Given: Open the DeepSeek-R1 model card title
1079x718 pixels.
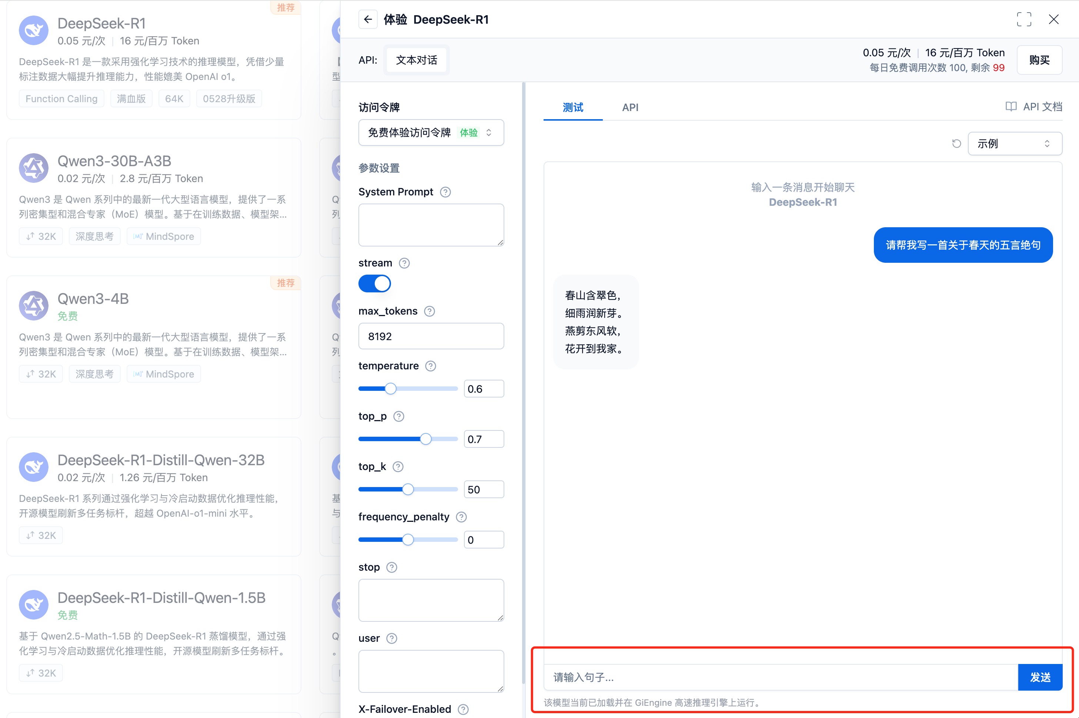Looking at the screenshot, I should tap(101, 23).
